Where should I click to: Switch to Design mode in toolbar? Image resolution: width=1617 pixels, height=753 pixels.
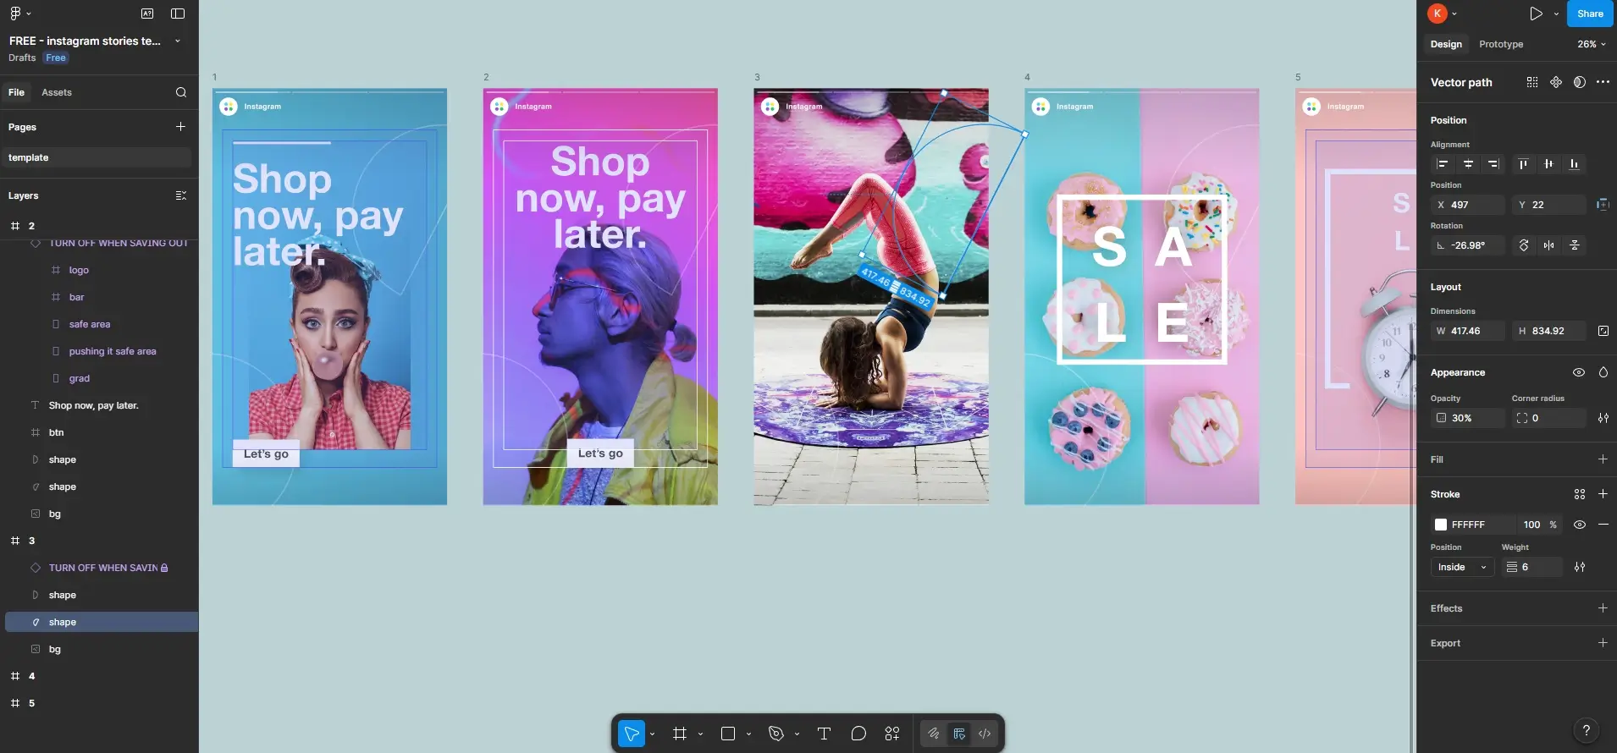[x=959, y=734]
